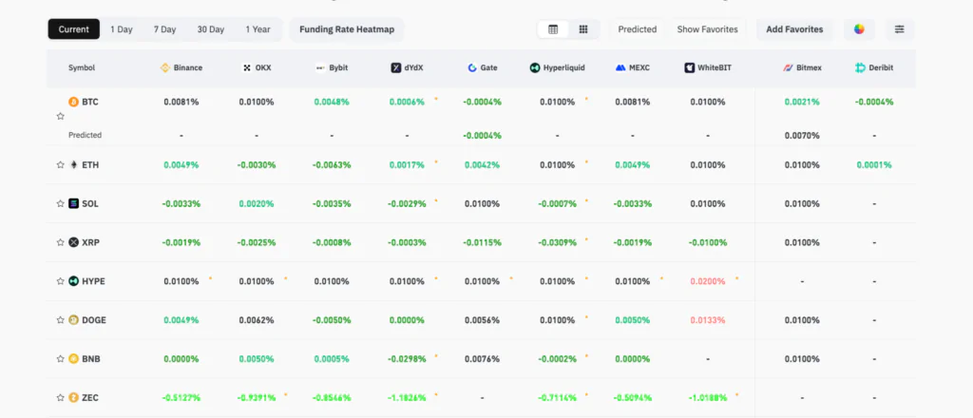Image resolution: width=973 pixels, height=418 pixels.
Task: Star the ZEC row as favorite
Action: (x=61, y=398)
